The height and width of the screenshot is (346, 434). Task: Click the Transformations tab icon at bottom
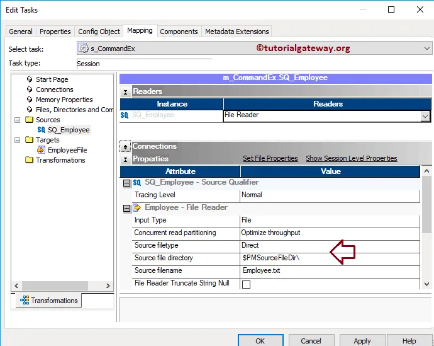coord(25,300)
